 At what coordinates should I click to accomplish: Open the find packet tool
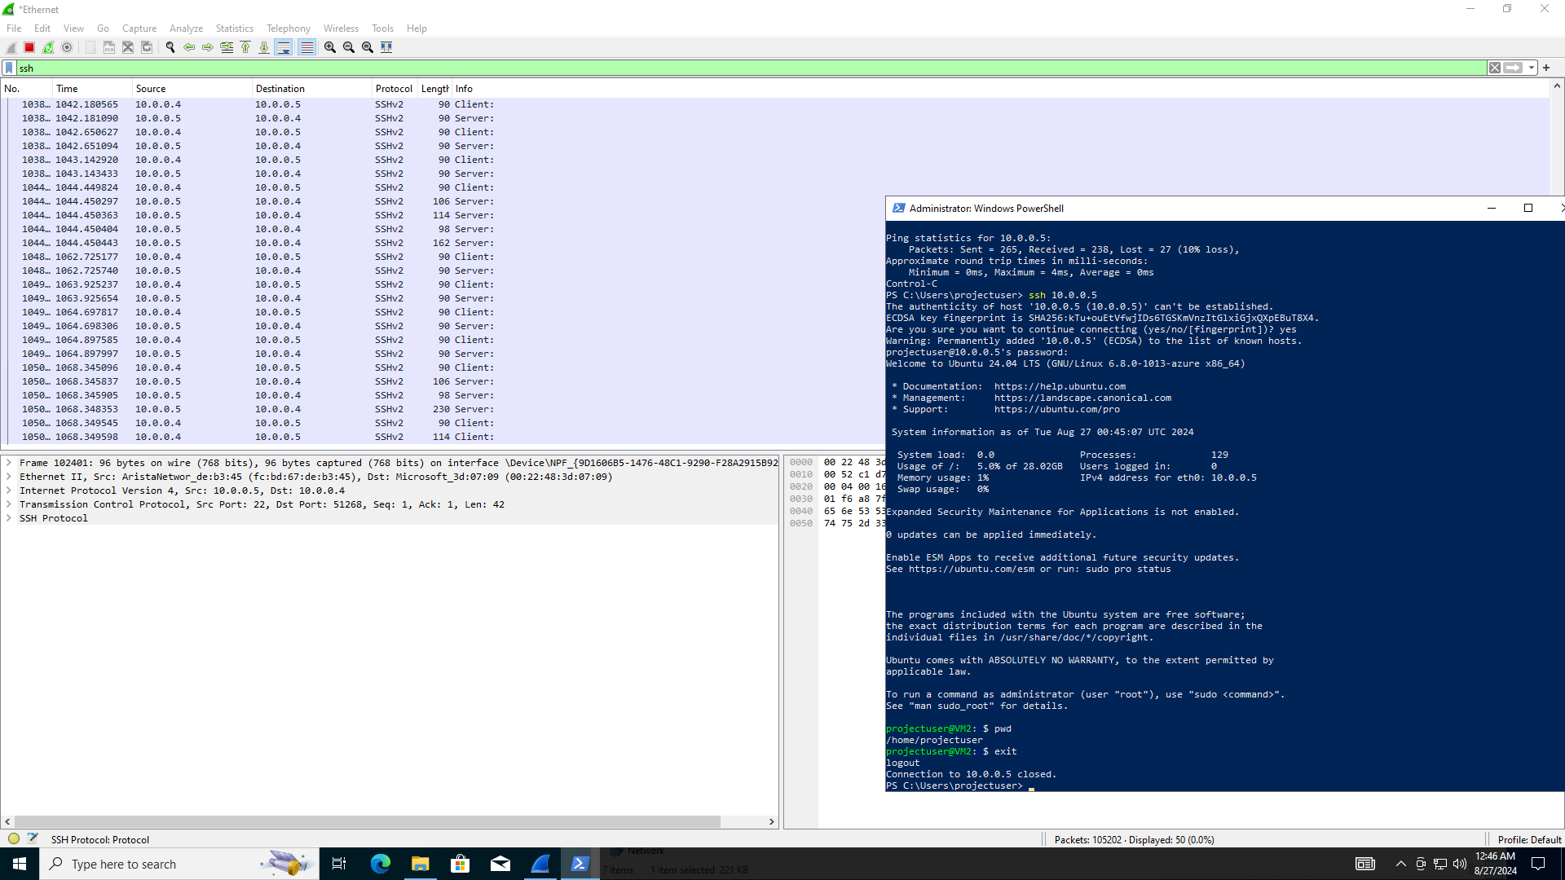(x=170, y=46)
